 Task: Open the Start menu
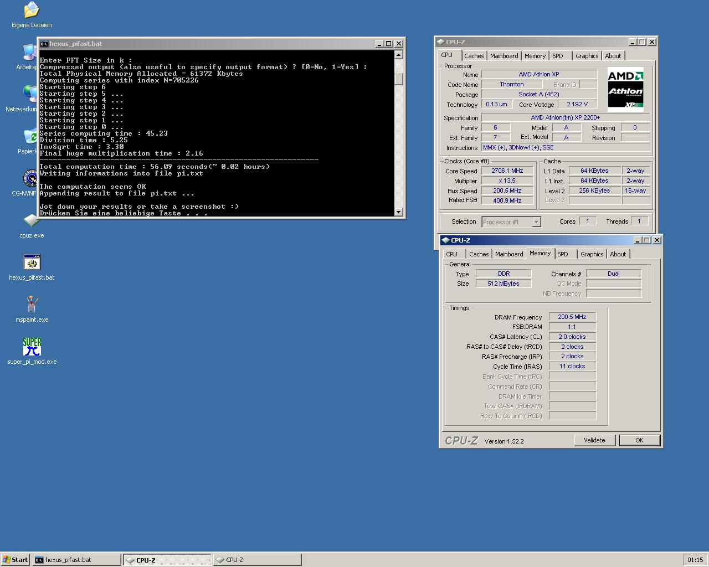pyautogui.click(x=15, y=560)
